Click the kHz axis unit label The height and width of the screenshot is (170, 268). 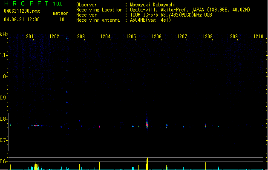pos(4,34)
